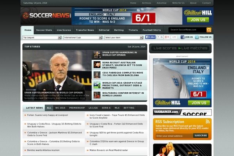Expand the International Cups dropdown
Viewport: 234px width, 156px height.
pos(83,37)
